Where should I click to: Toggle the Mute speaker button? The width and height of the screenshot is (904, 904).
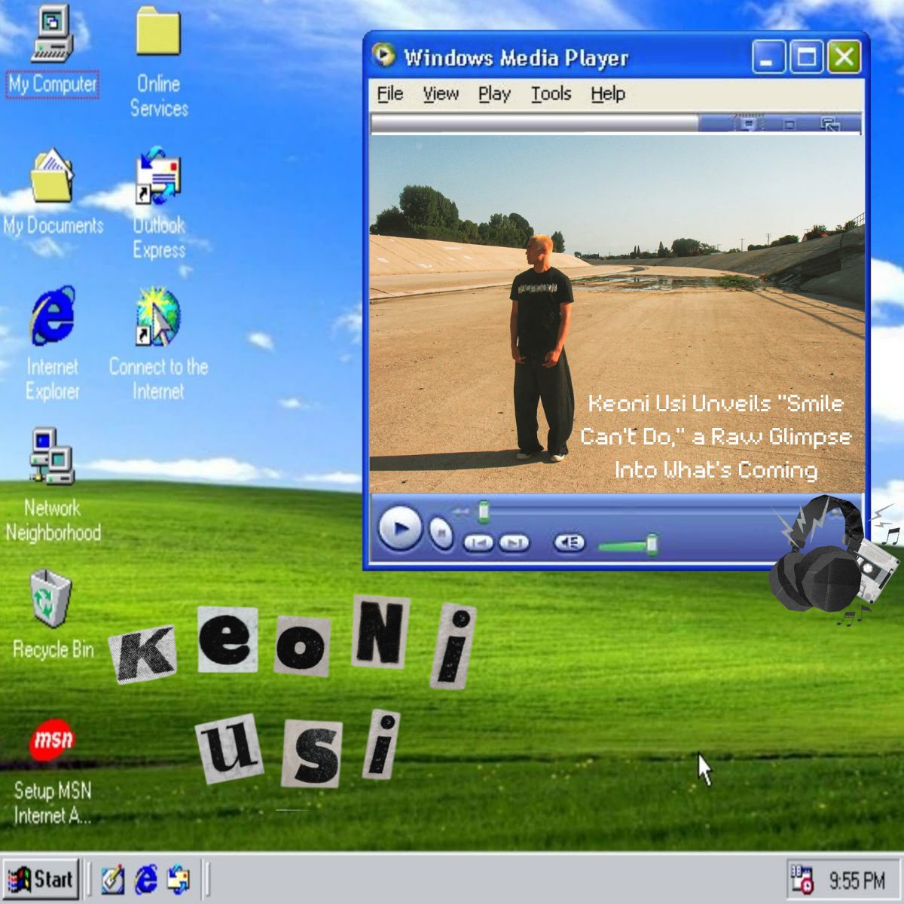click(570, 542)
